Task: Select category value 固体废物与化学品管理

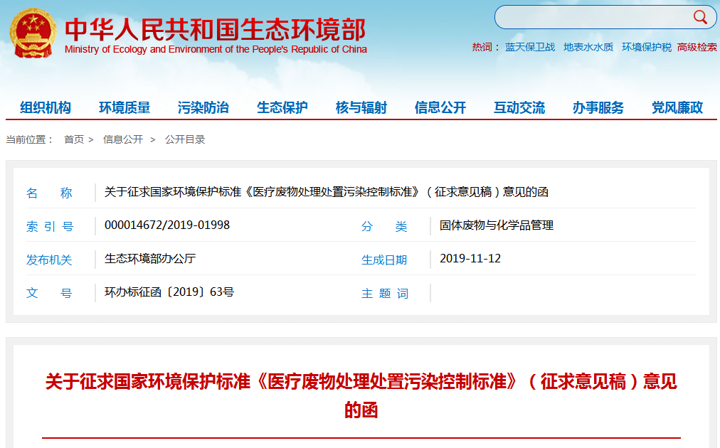Action: coord(497,225)
